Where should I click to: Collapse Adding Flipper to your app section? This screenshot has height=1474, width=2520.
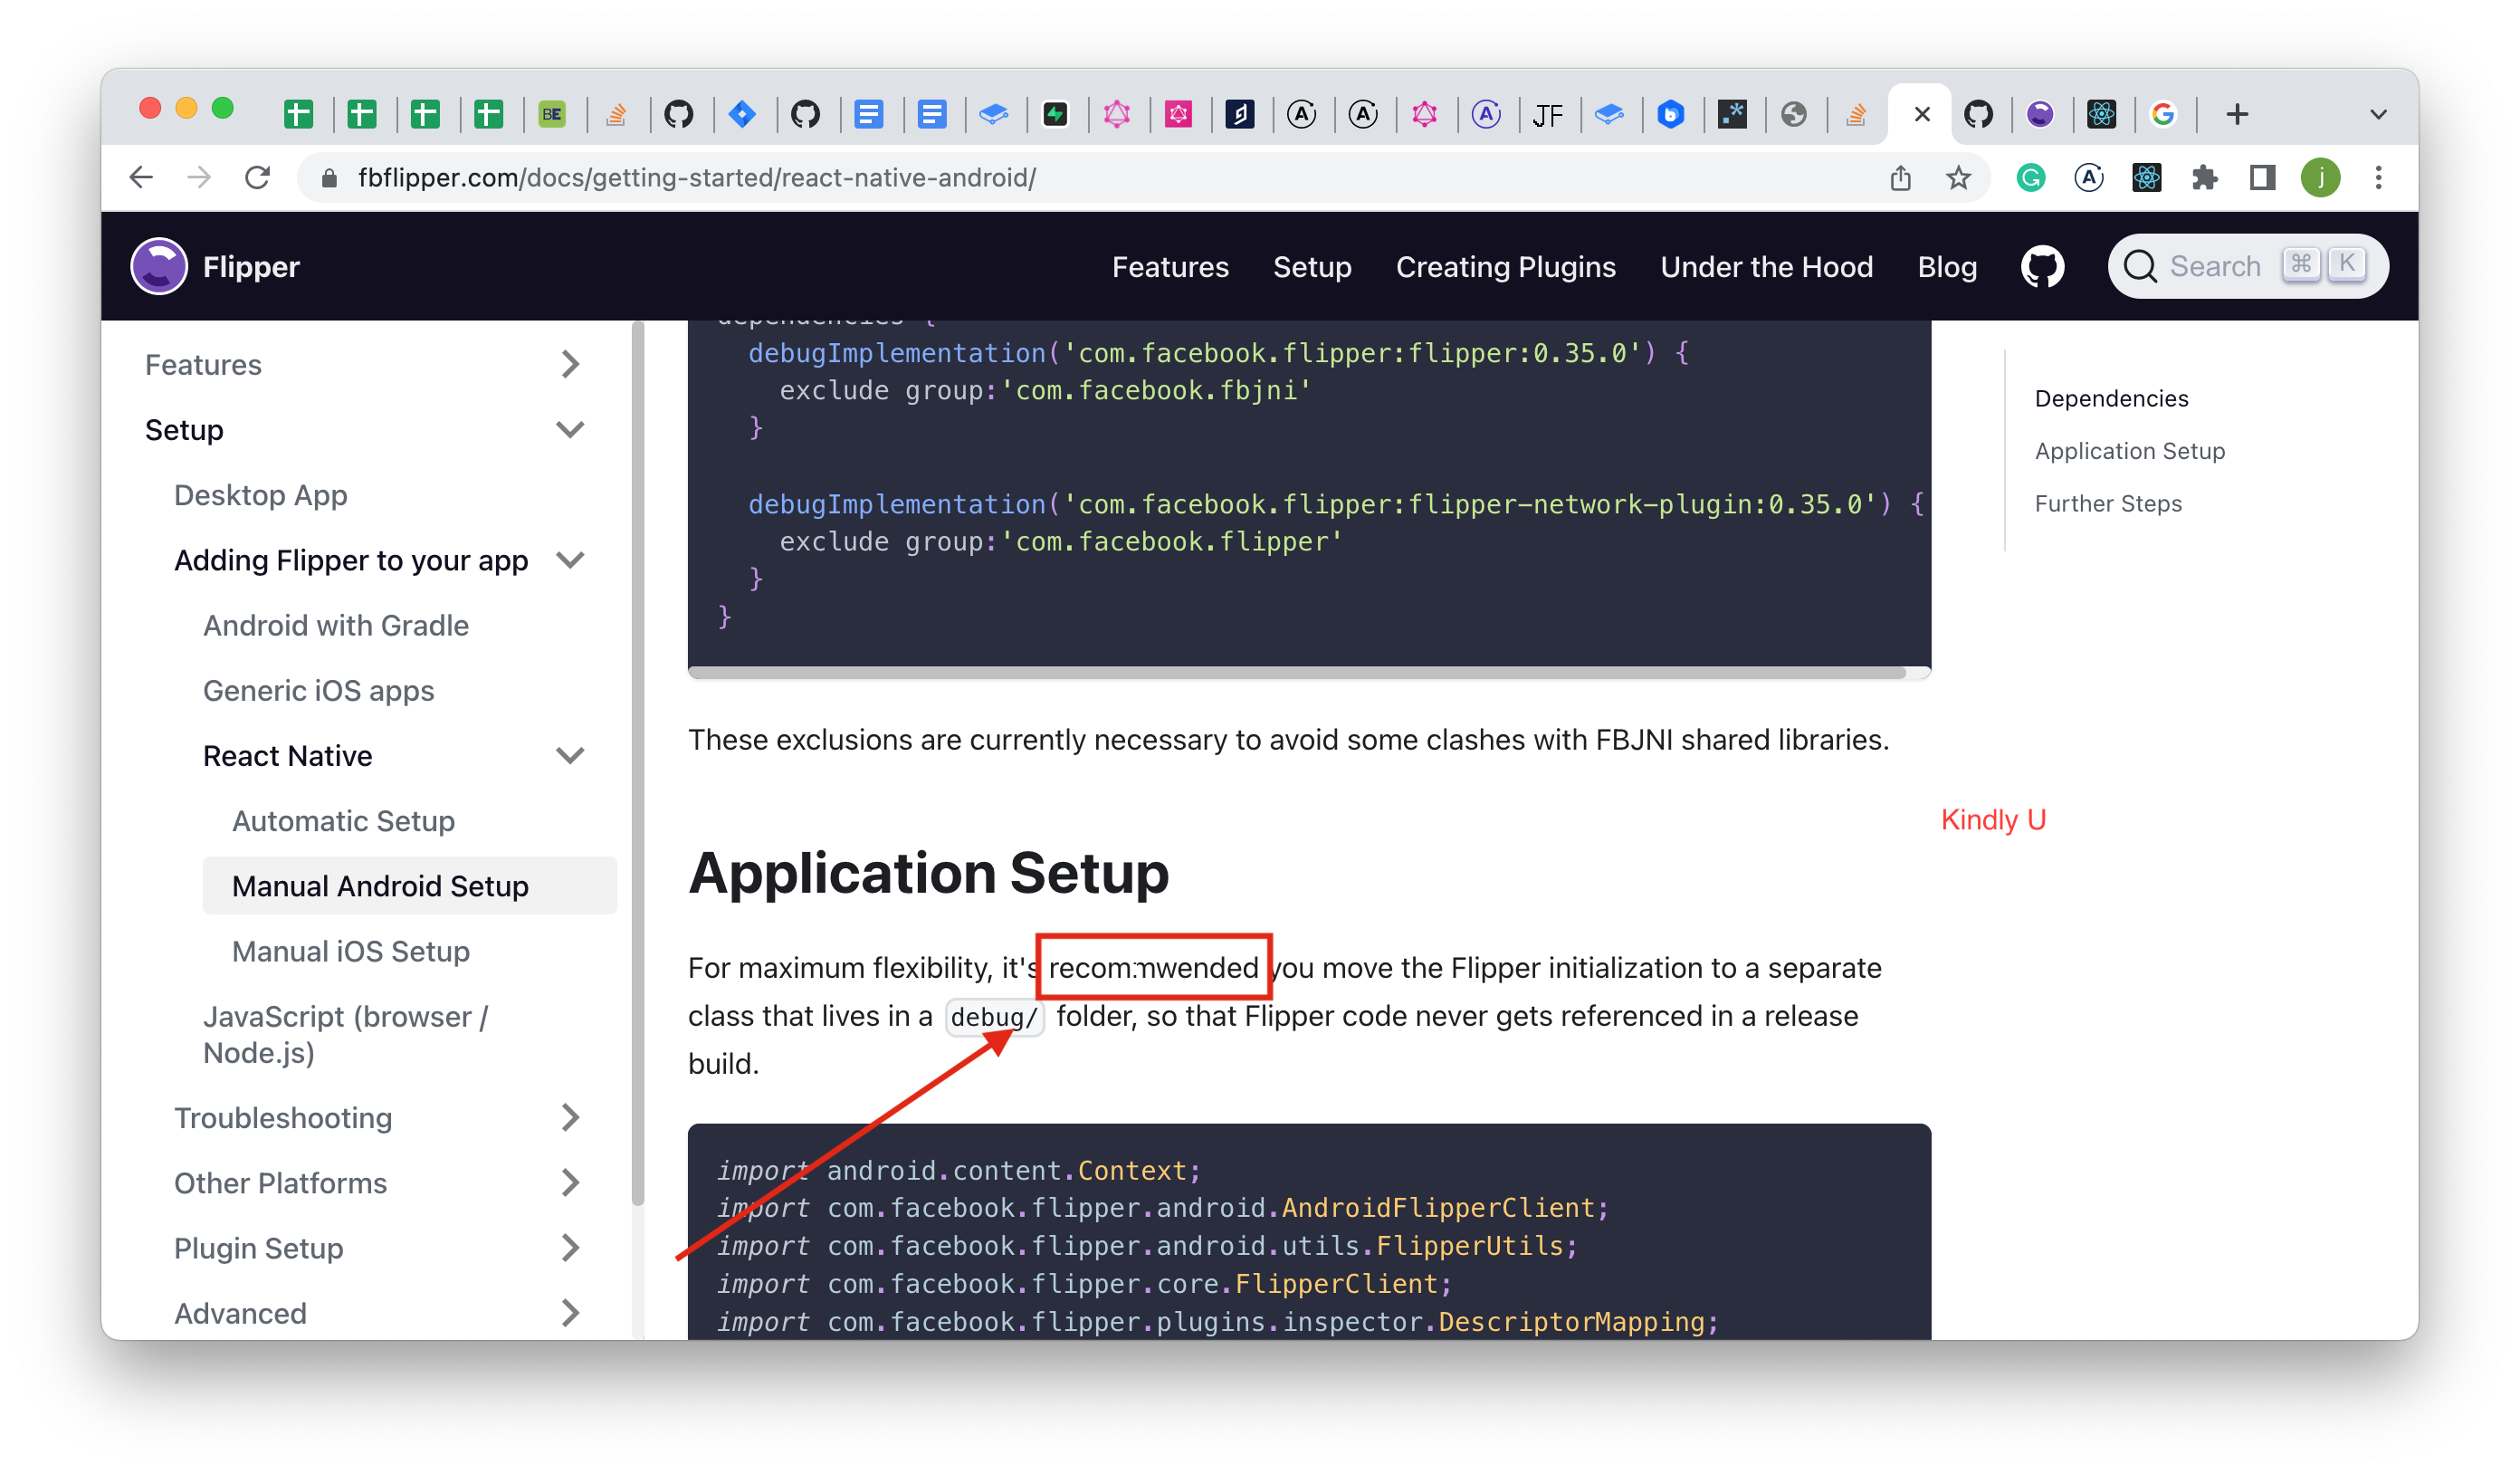coord(570,560)
